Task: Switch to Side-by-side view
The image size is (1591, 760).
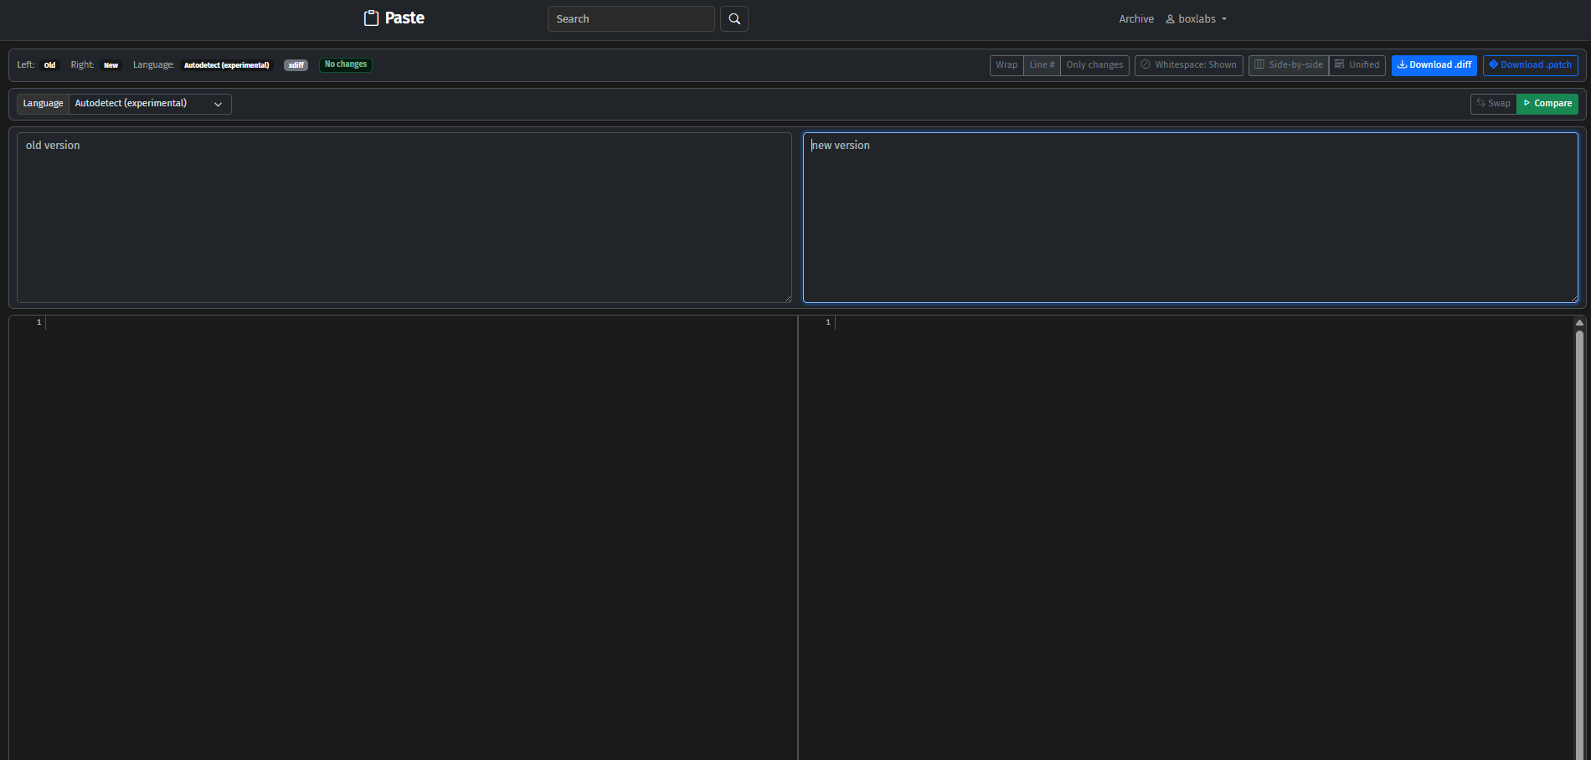Action: coord(1289,65)
